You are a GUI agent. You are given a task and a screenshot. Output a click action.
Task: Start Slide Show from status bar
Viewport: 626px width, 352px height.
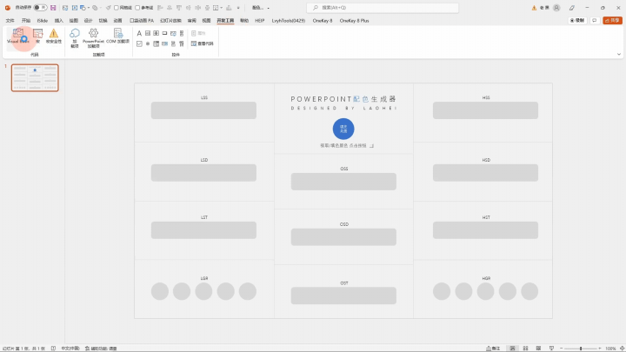click(x=551, y=349)
